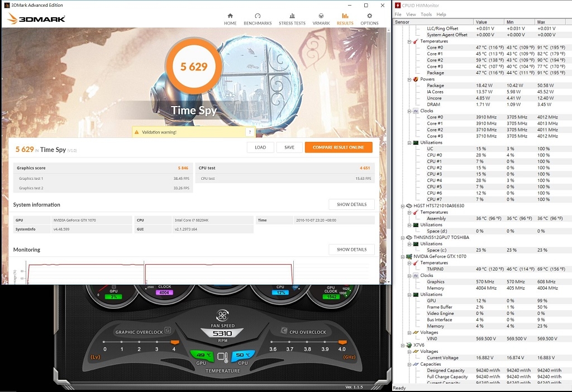Click the Sensor column header
Image resolution: width=572 pixels, height=392 pixels.
pyautogui.click(x=433, y=22)
